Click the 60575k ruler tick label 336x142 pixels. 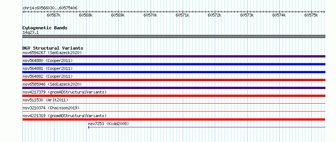[311, 15]
